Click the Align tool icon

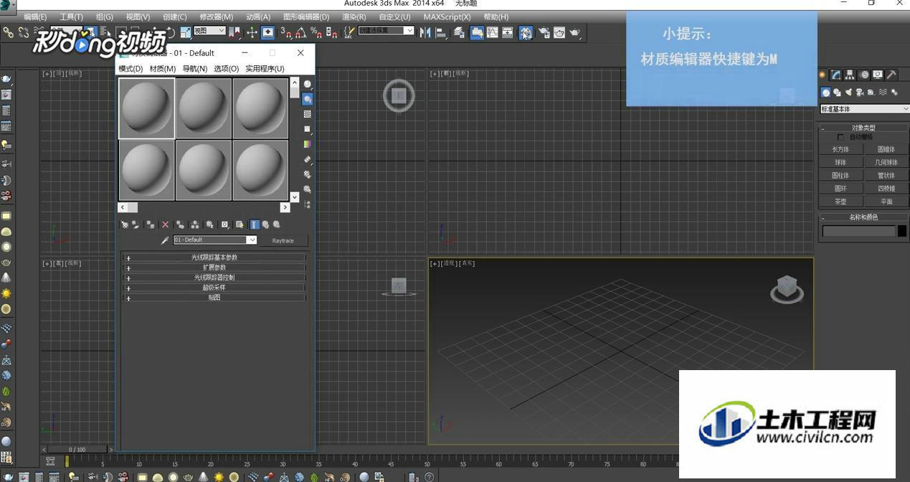pos(440,32)
